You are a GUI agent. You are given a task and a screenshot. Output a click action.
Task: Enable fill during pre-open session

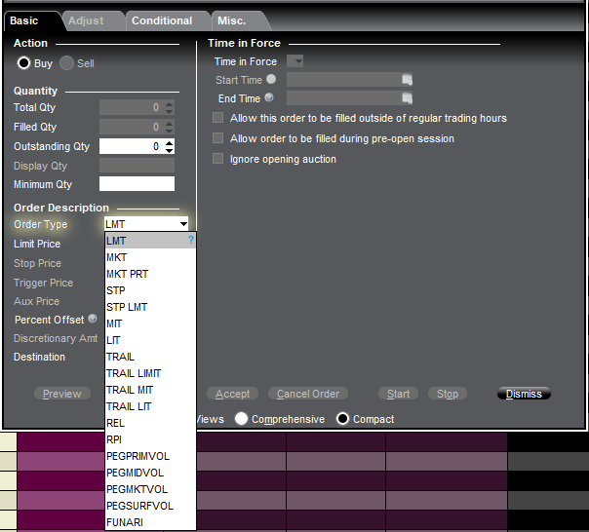click(x=217, y=138)
